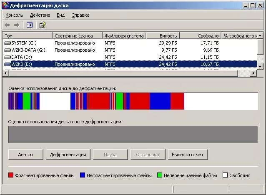Select the W2K3-DATA (G:) volume row
266x195 pixels.
[x=130, y=50]
